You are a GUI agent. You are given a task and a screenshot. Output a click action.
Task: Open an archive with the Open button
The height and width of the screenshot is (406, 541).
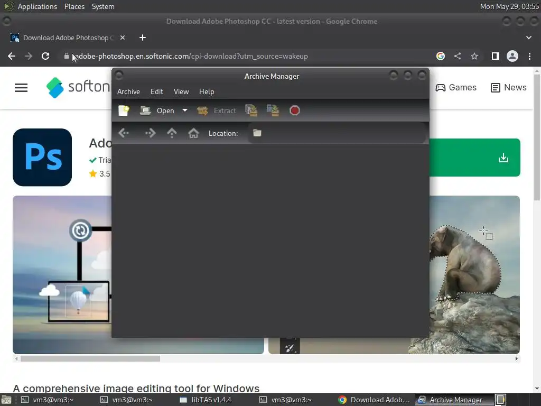pyautogui.click(x=157, y=110)
